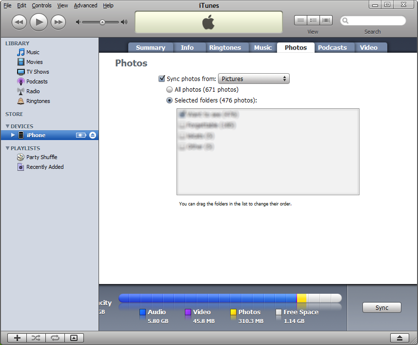Viewport: 418px width, 345px height.
Task: Select All photos (671 photos) option
Action: point(169,90)
